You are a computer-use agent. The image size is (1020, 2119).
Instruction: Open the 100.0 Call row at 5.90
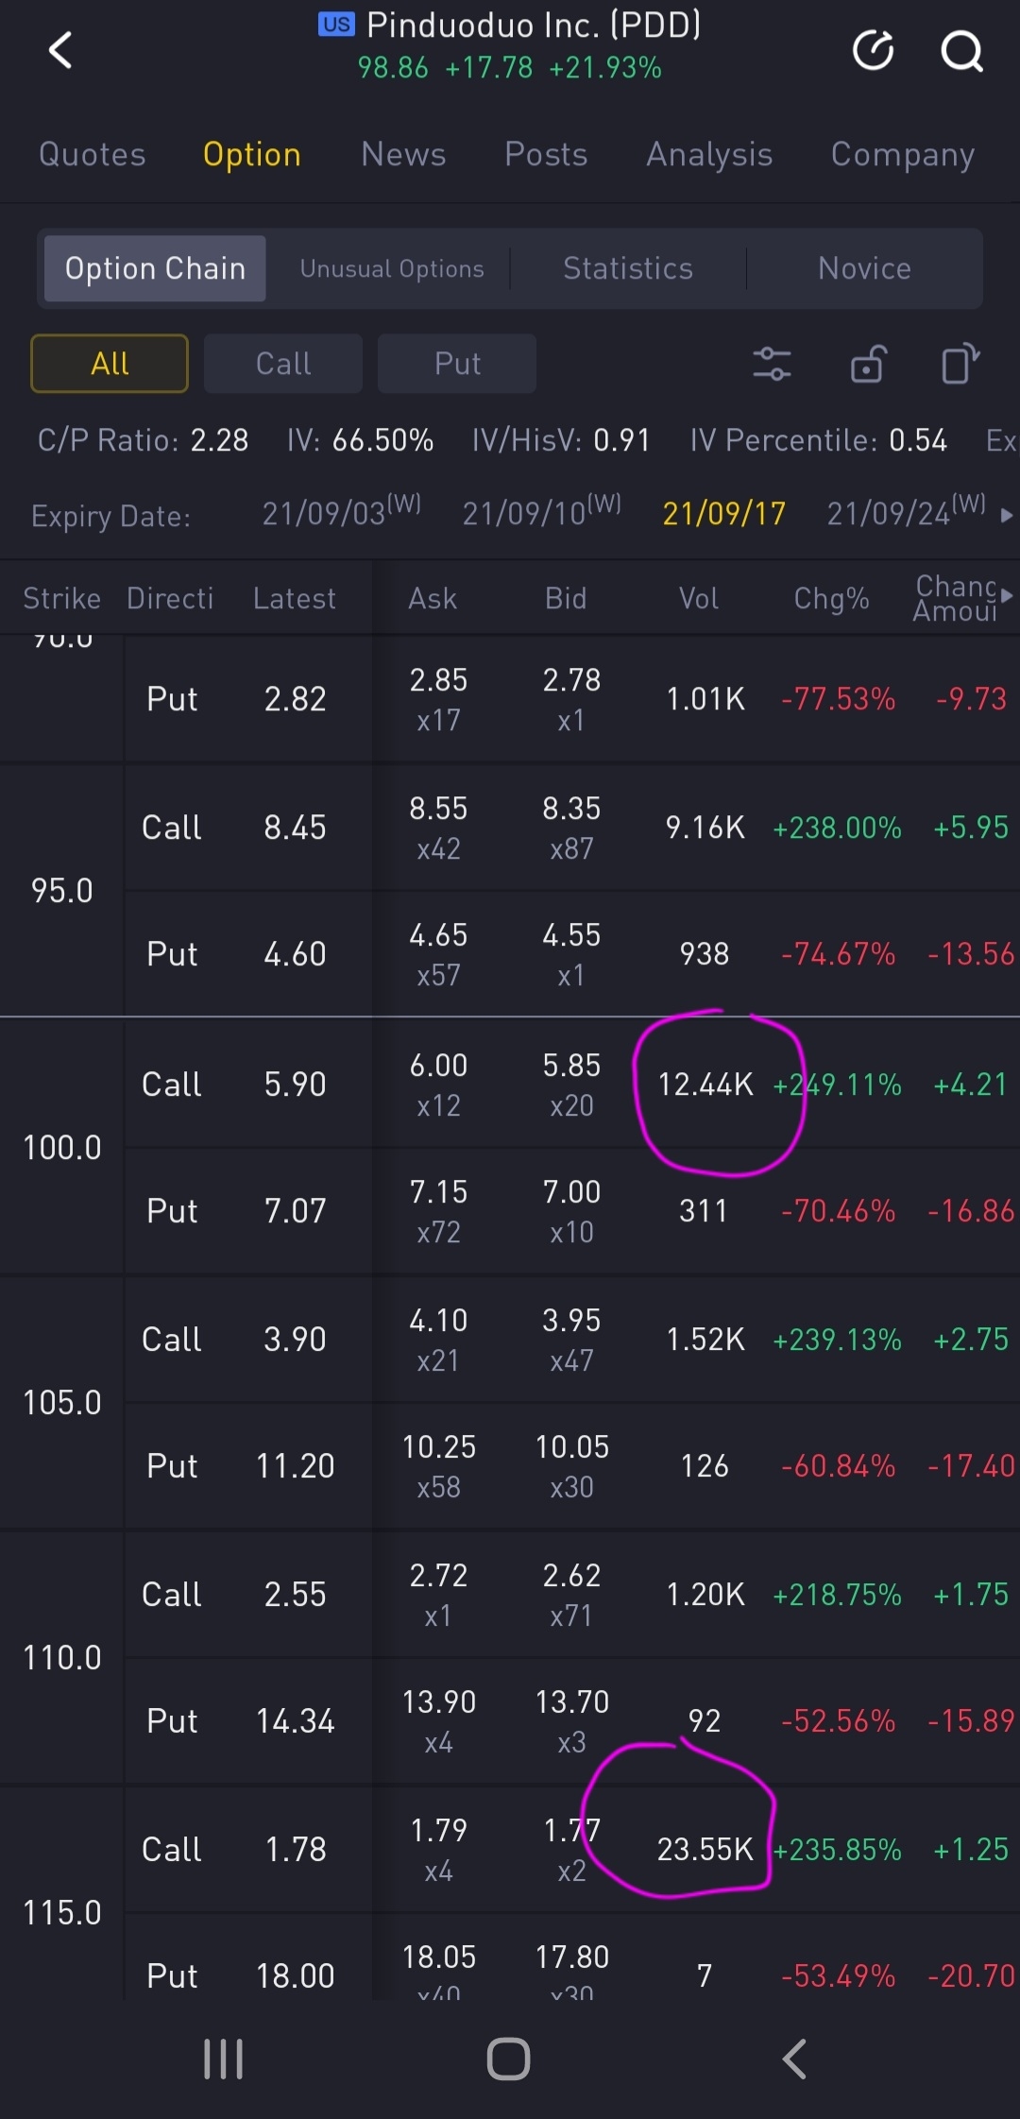[572, 1084]
